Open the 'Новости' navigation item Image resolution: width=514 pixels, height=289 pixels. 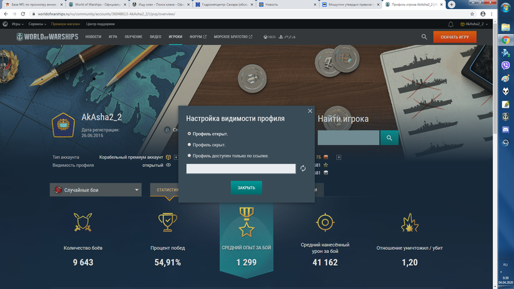tap(93, 37)
